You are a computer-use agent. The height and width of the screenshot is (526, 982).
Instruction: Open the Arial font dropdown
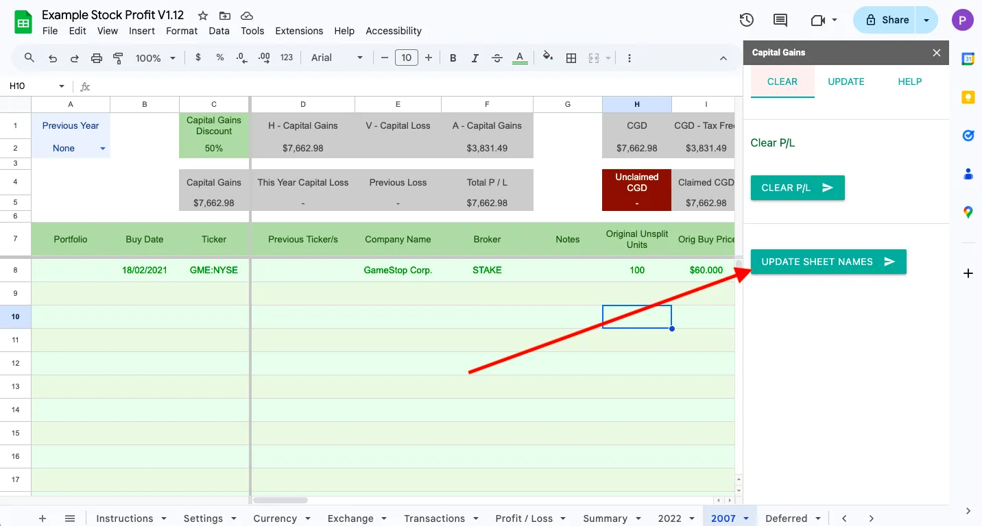(337, 58)
